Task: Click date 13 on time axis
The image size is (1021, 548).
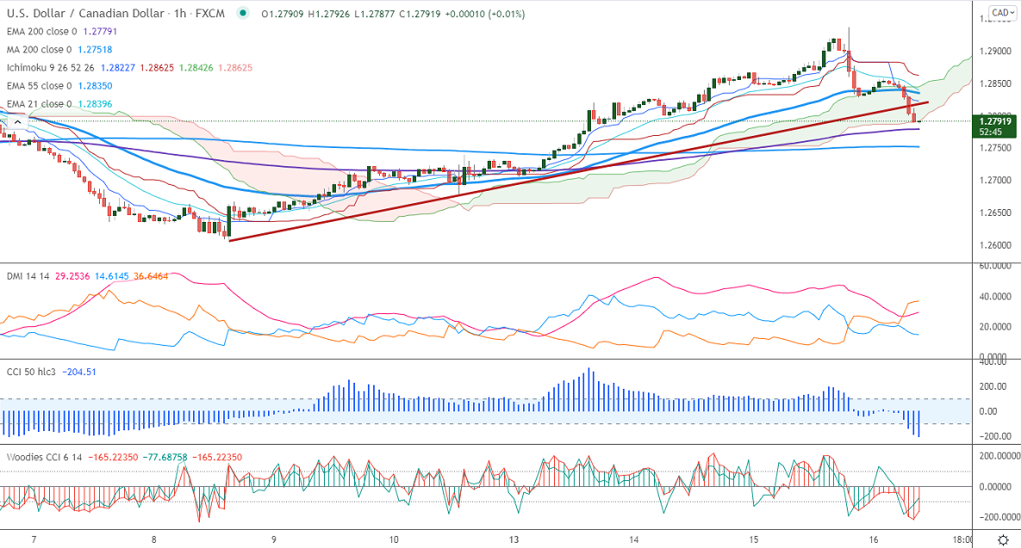Action: pyautogui.click(x=514, y=539)
